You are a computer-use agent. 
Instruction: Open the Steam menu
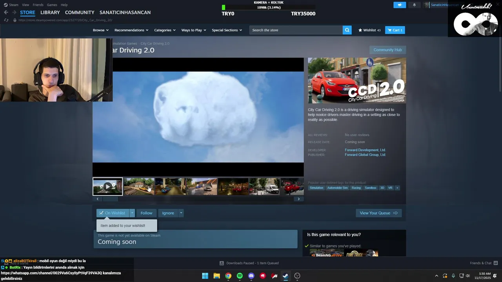pyautogui.click(x=11, y=5)
